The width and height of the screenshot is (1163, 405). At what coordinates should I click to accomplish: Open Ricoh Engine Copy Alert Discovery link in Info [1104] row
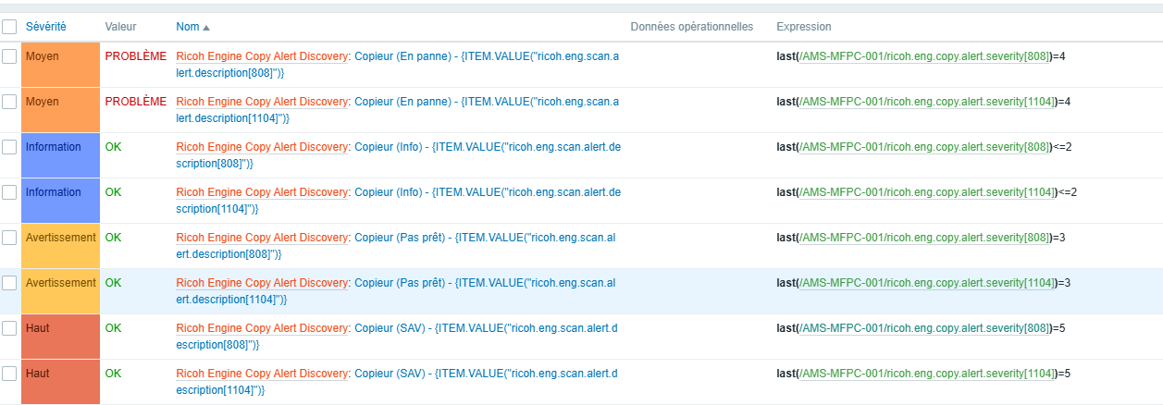pyautogui.click(x=262, y=192)
